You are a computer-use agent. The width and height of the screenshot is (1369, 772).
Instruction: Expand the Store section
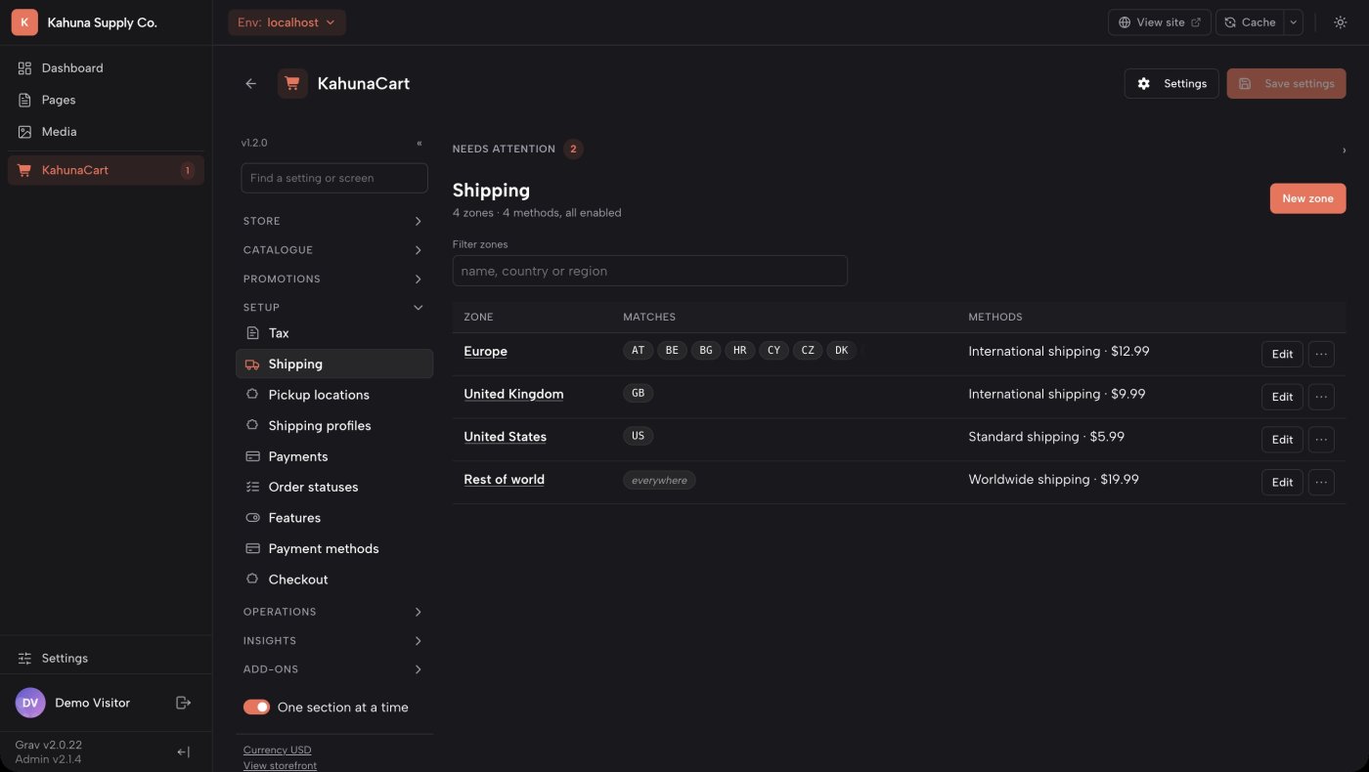pyautogui.click(x=333, y=222)
